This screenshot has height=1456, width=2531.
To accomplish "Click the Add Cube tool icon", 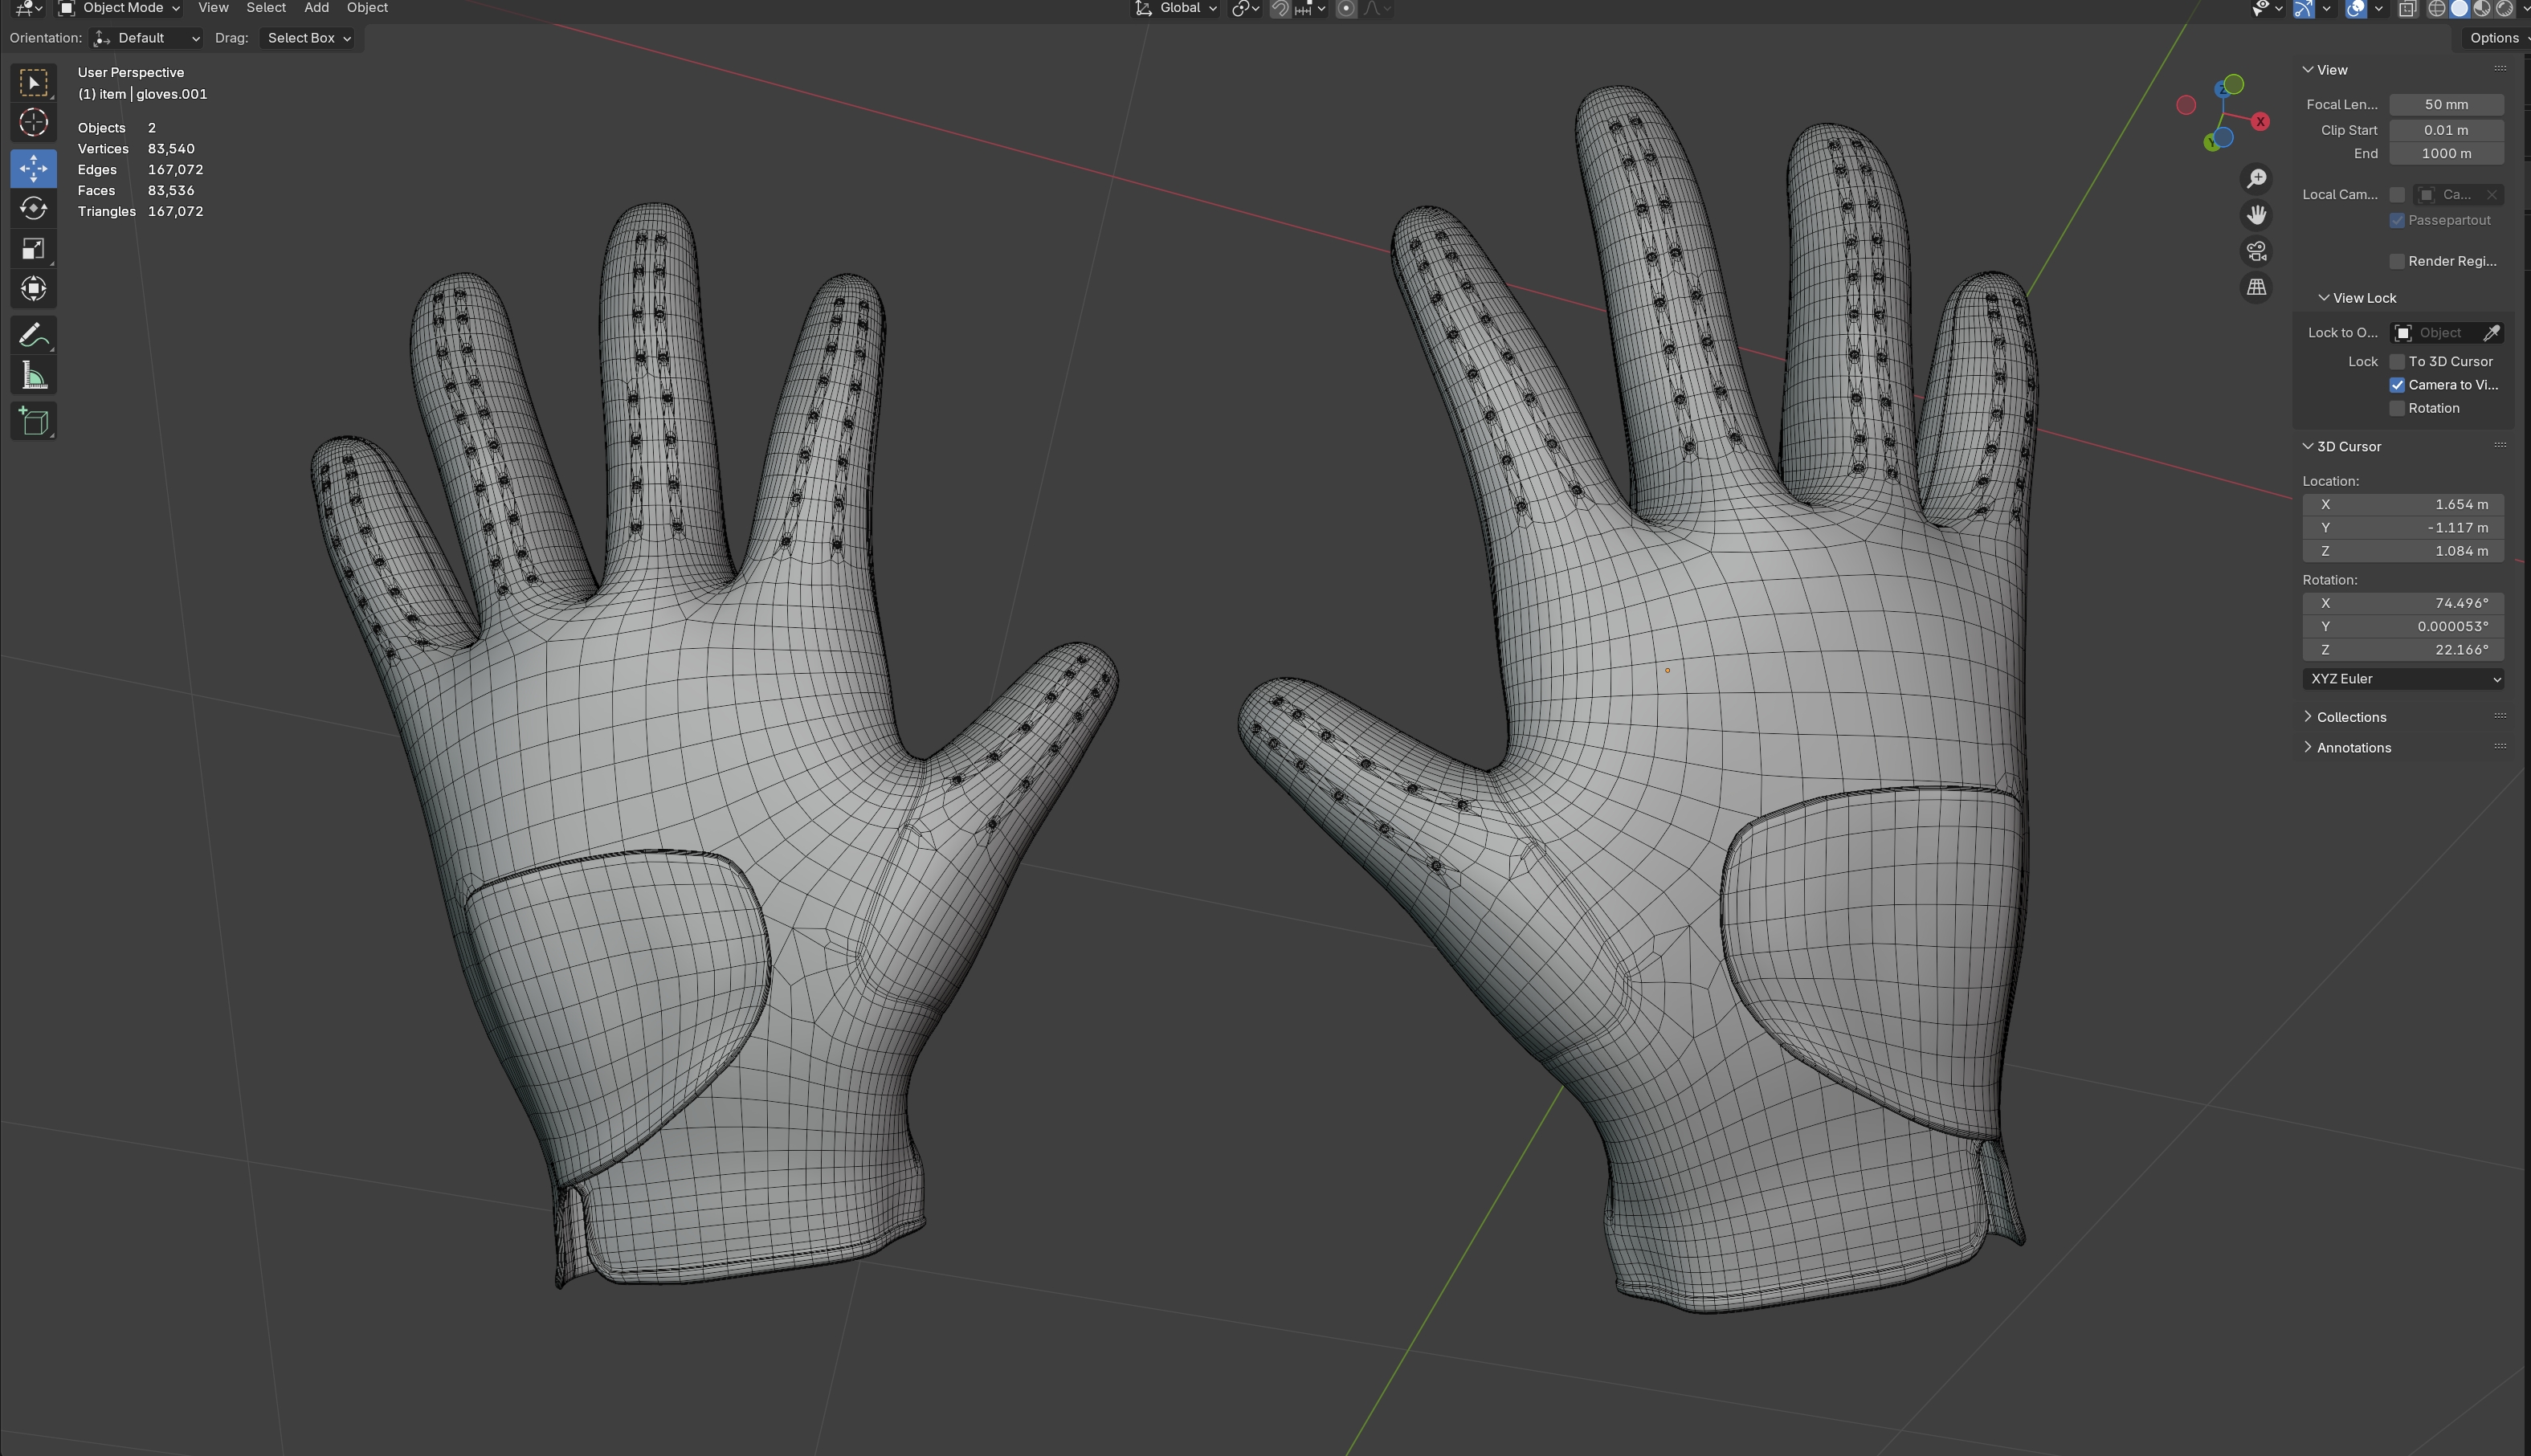I will [x=33, y=421].
